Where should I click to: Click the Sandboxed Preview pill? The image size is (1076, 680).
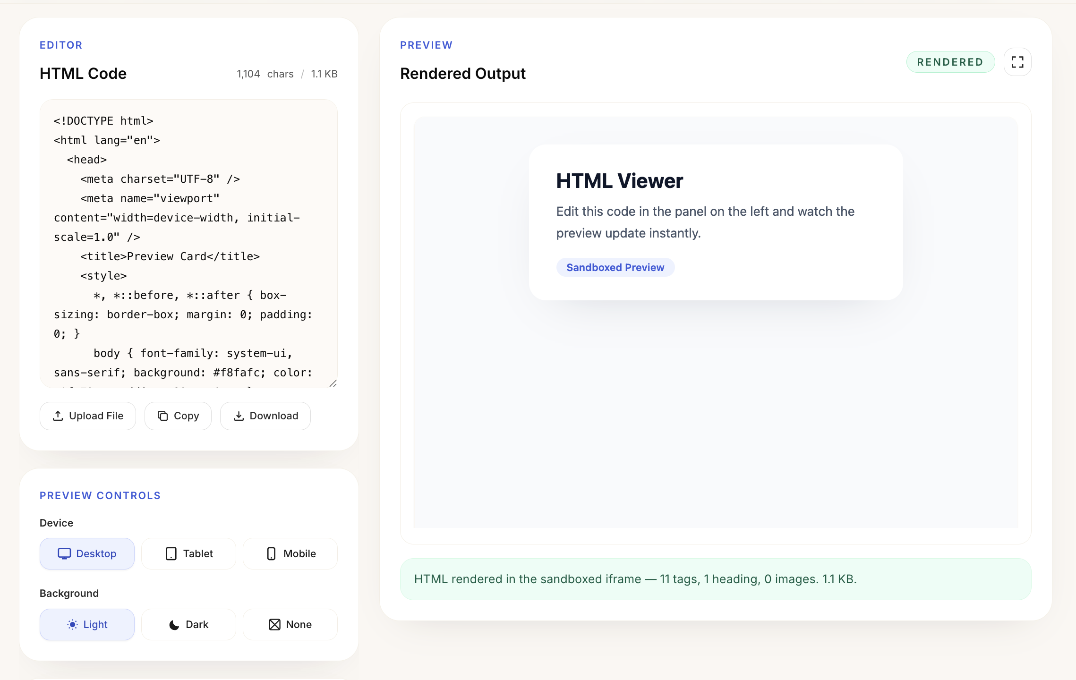(615, 267)
